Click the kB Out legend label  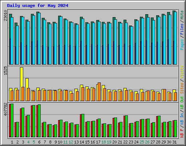pyautogui.click(x=182, y=103)
